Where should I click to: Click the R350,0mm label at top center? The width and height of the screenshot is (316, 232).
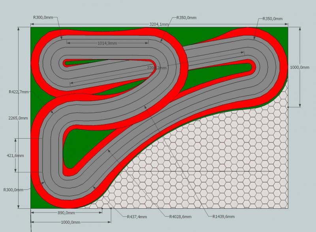pyautogui.click(x=186, y=18)
